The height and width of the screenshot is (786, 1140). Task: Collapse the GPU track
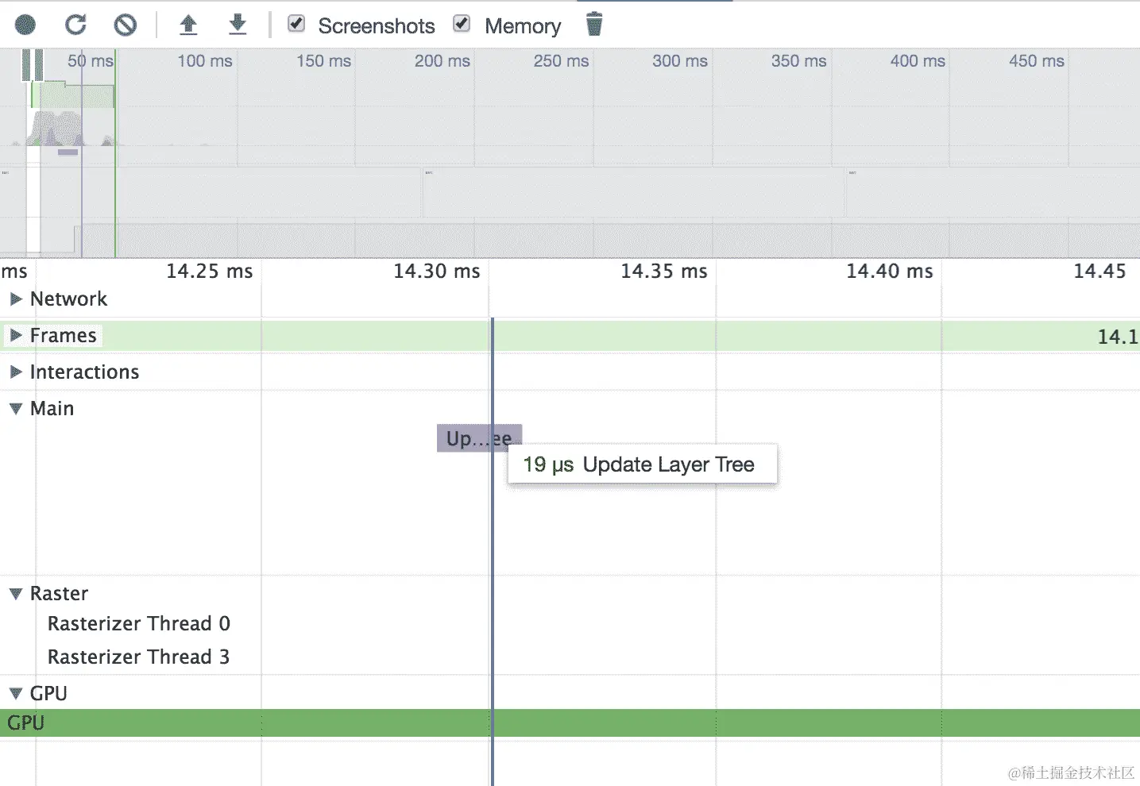(15, 694)
